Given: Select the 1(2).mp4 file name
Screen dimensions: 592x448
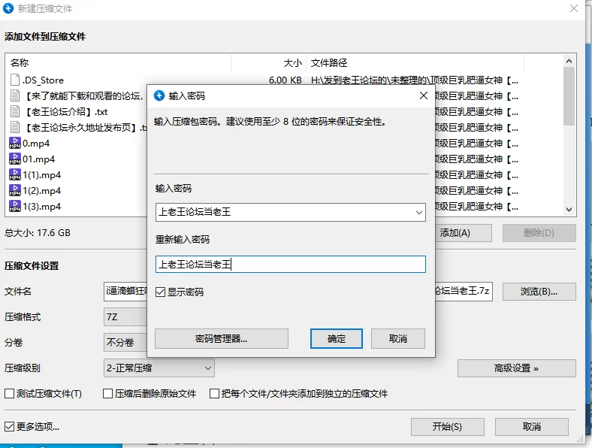Looking at the screenshot, I should click(x=41, y=191).
